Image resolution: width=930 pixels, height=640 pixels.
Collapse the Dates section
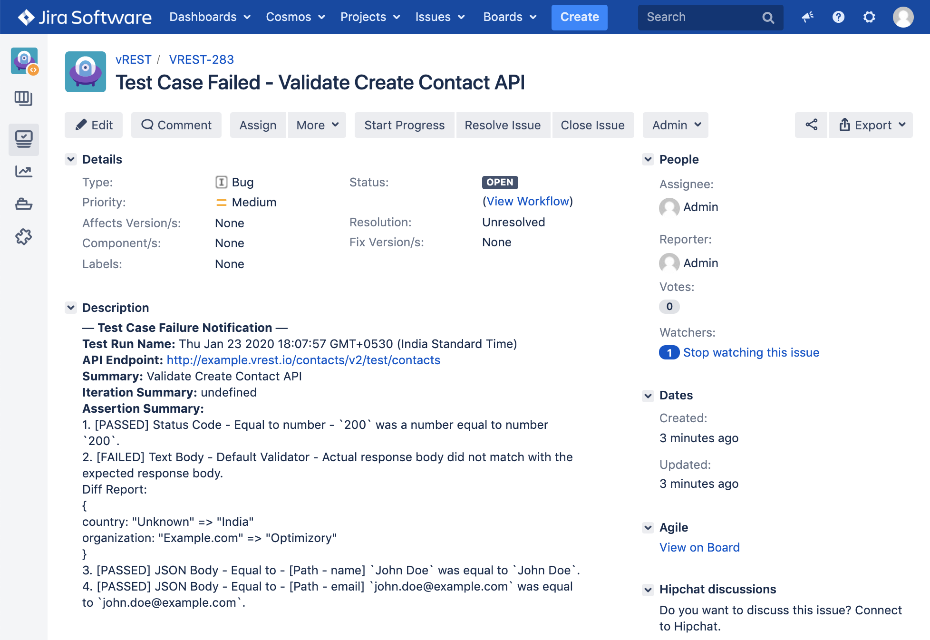tap(648, 396)
